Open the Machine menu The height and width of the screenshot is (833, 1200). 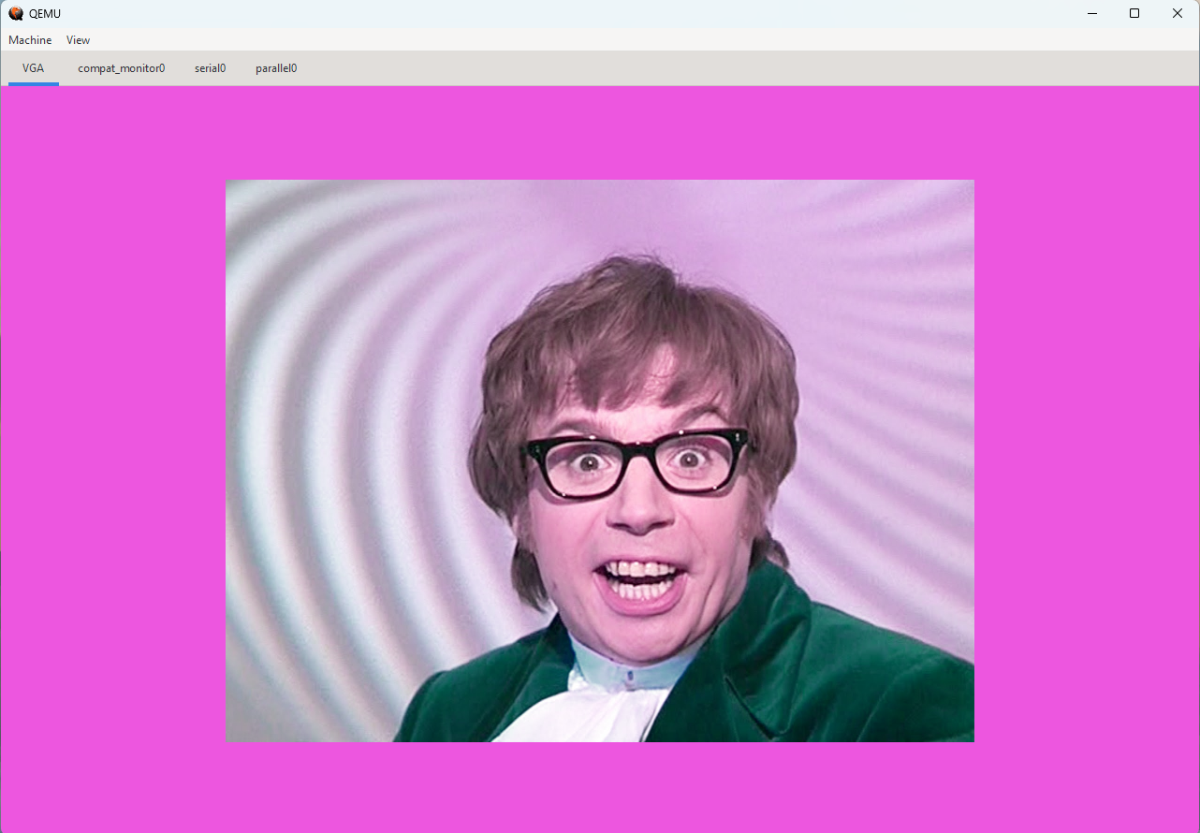[x=30, y=40]
